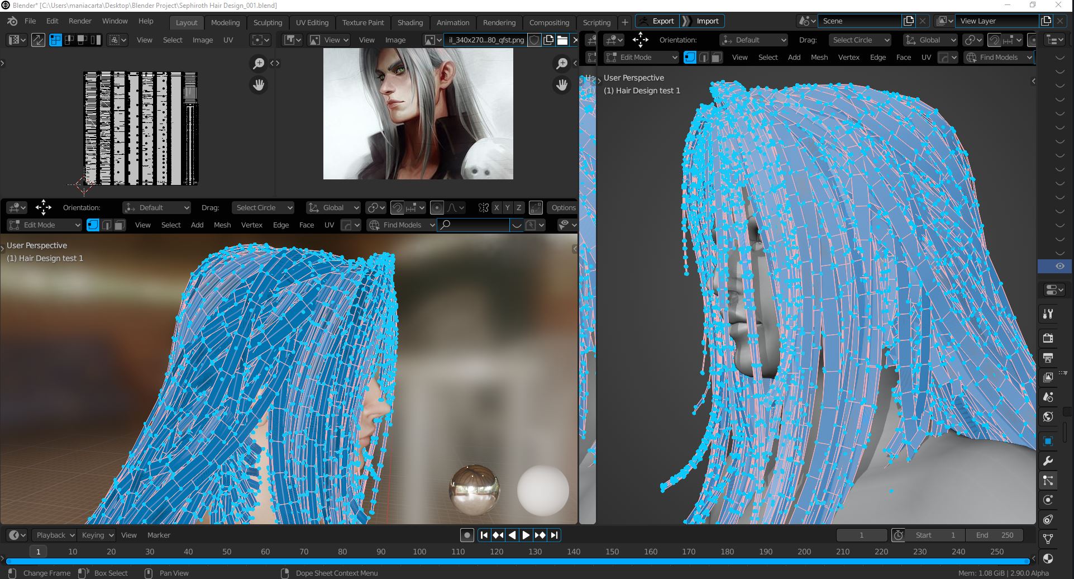
Task: Select edge mode in lower viewport
Action: (x=107, y=225)
